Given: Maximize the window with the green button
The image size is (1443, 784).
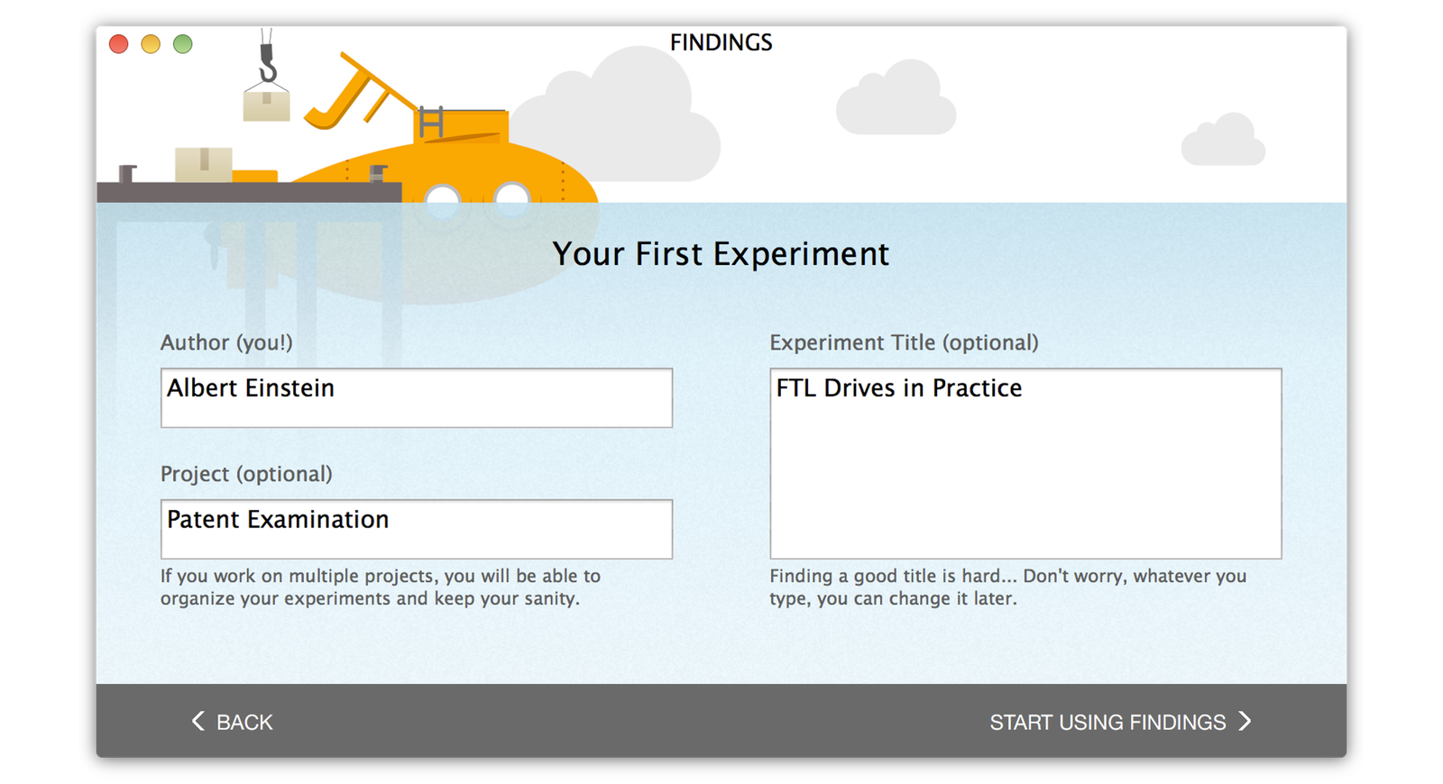Looking at the screenshot, I should point(183,44).
